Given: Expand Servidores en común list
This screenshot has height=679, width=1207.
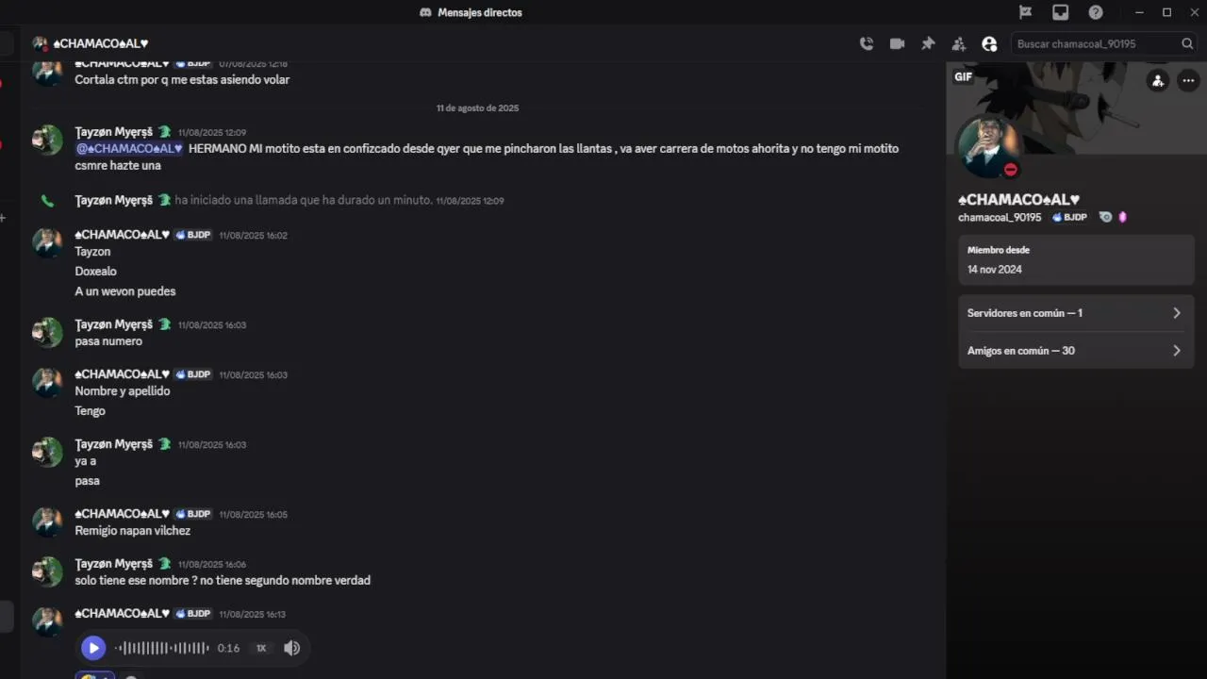Looking at the screenshot, I should click(x=1076, y=313).
